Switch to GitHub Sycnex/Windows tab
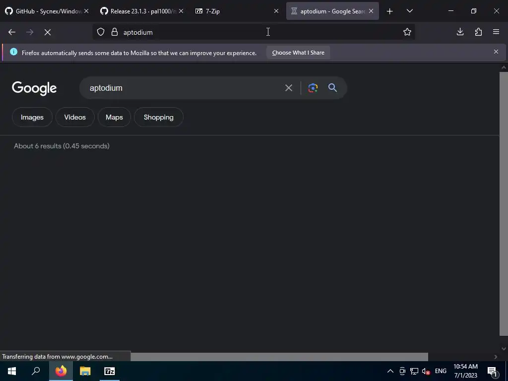The image size is (508, 381). 44,11
